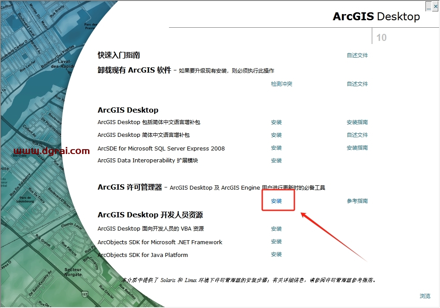
Task: Click 安装 for 面向开发人员的 VBA 资源
Action: coord(276,229)
